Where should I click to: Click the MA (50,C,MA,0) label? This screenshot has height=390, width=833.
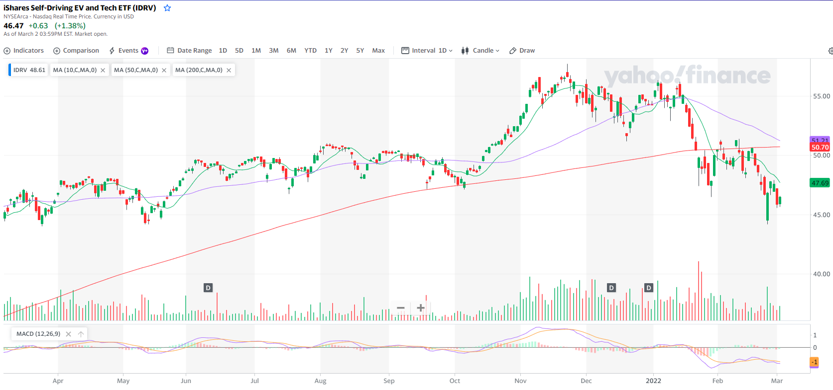pos(136,70)
